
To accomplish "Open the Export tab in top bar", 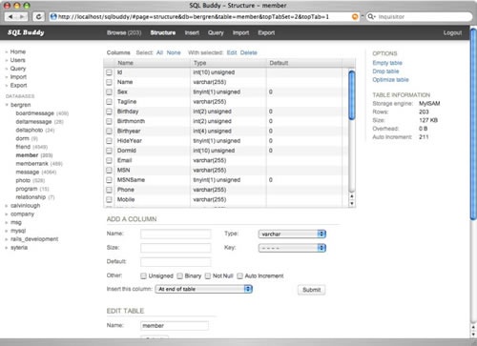I will click(x=266, y=32).
